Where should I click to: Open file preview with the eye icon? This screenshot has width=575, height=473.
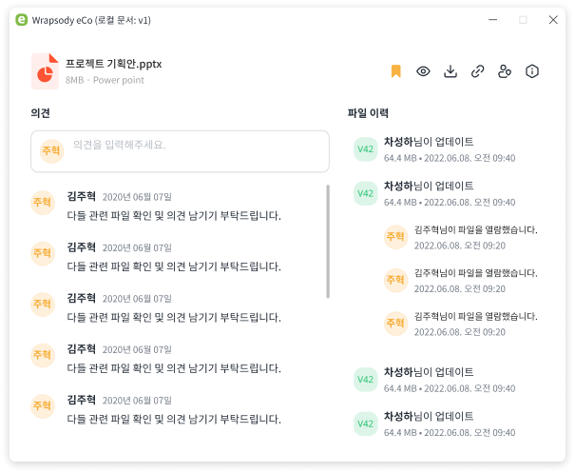423,71
